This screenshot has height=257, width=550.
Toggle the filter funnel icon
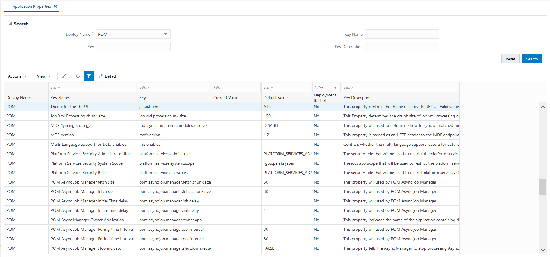coord(89,76)
